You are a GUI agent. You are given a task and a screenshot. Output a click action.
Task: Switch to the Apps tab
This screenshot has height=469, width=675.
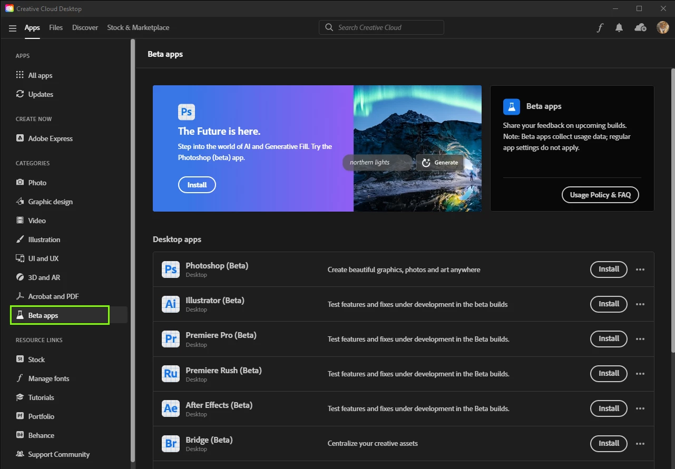[32, 28]
